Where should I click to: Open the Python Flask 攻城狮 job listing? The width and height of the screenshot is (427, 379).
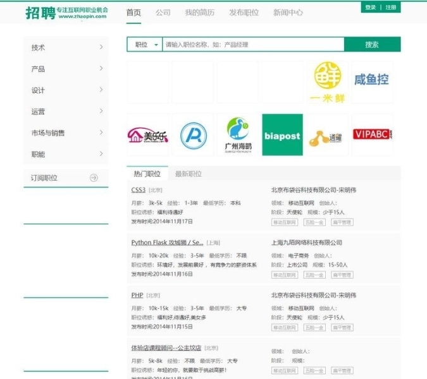(x=167, y=243)
